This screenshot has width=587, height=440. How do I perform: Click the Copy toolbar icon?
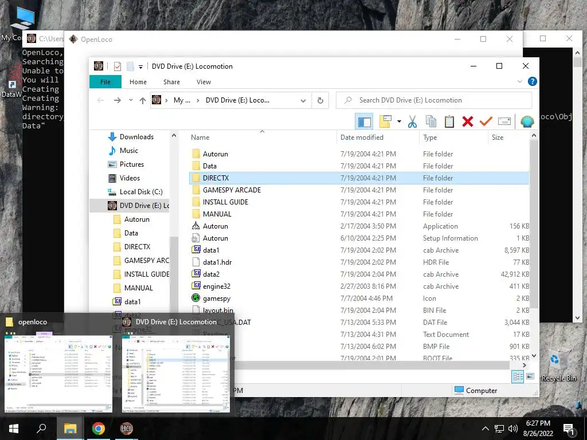tap(431, 121)
